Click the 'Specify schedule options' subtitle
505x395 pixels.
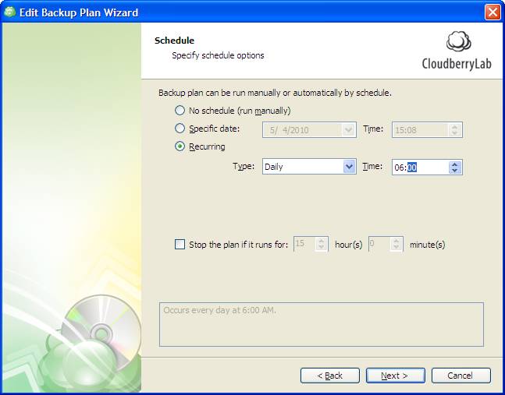218,55
